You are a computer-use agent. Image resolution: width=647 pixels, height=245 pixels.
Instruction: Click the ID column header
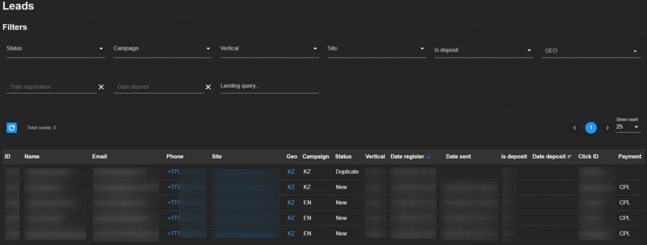(x=8, y=157)
